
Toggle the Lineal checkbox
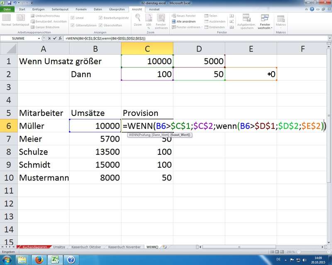(73, 18)
